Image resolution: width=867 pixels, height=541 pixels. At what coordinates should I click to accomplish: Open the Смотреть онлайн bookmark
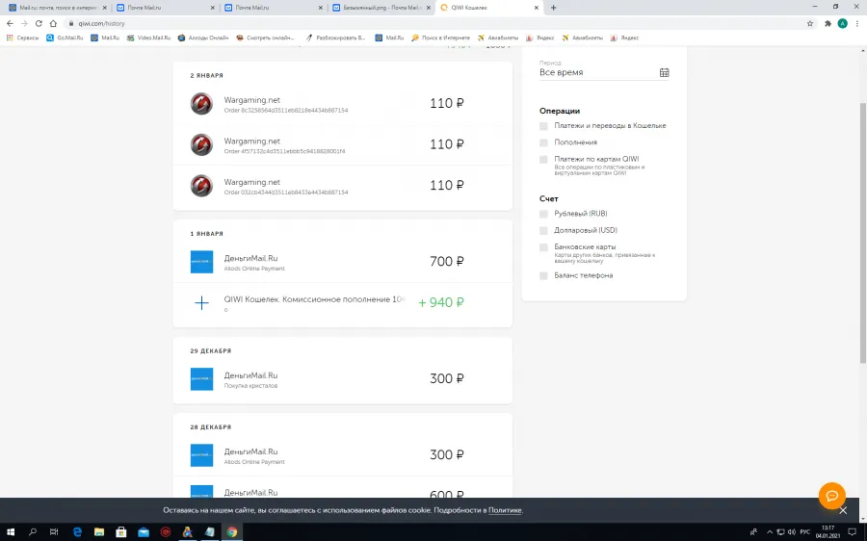tap(266, 38)
